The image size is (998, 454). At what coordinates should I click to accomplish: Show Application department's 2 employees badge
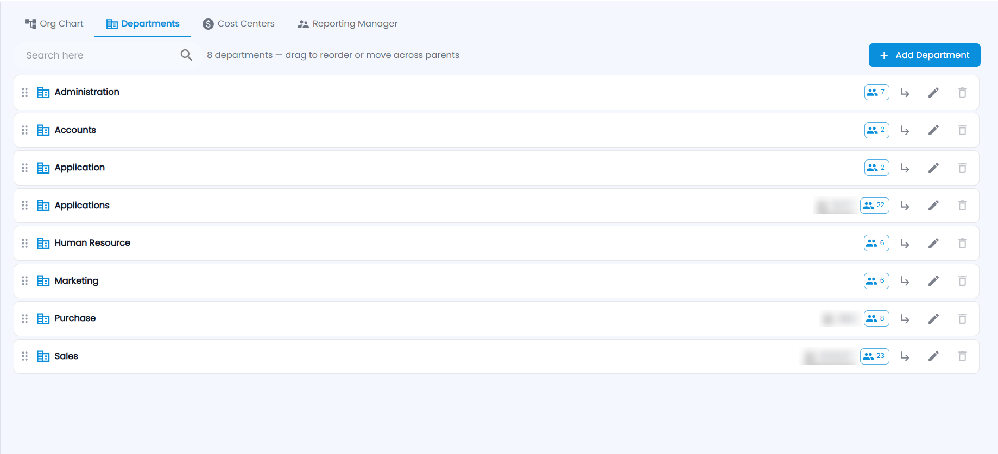876,168
